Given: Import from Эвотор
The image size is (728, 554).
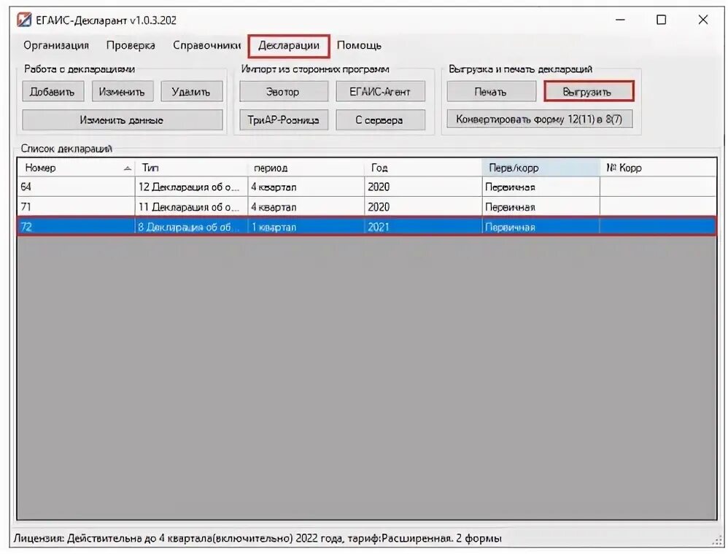Looking at the screenshot, I should pos(284,91).
